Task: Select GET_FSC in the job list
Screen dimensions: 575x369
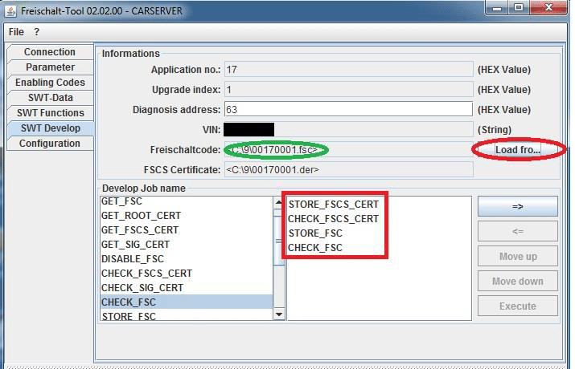Action: (122, 201)
